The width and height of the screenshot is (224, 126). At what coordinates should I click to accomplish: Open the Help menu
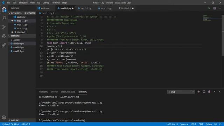pos(64,3)
